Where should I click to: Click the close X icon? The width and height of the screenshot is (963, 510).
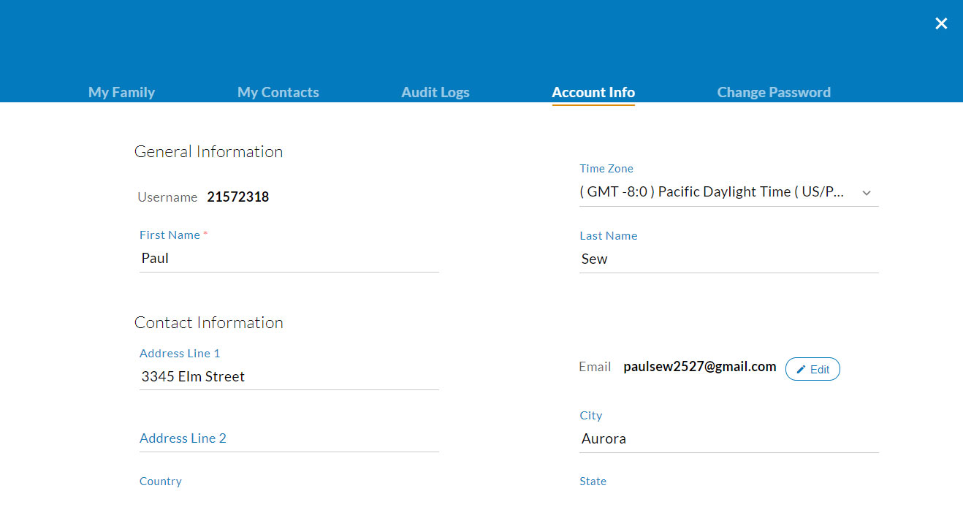941,23
